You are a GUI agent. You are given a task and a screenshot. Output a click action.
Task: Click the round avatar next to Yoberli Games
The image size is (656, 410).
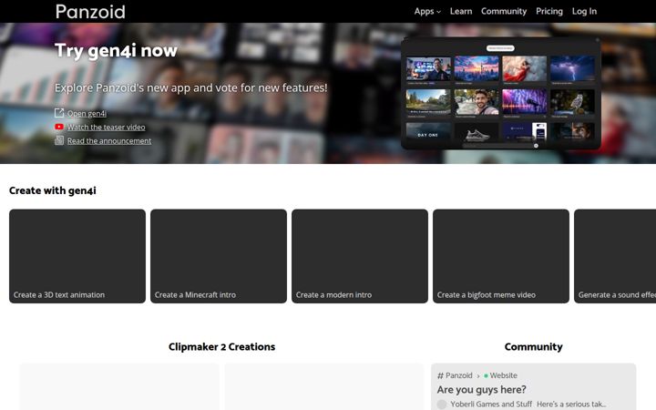click(442, 405)
